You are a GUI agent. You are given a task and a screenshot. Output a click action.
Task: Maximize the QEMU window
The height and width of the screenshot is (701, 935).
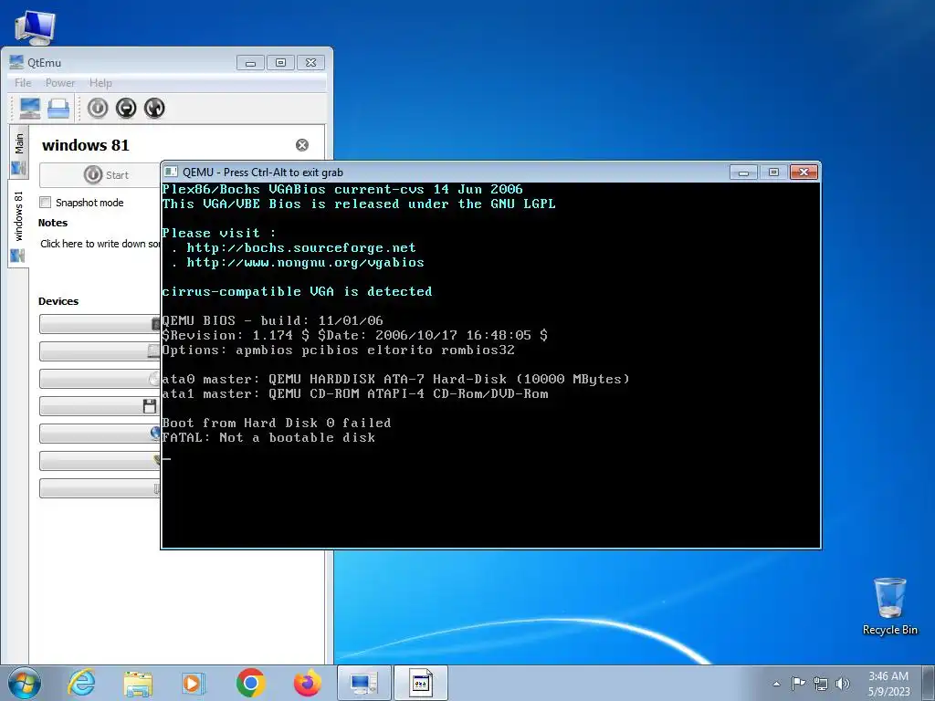pos(773,173)
